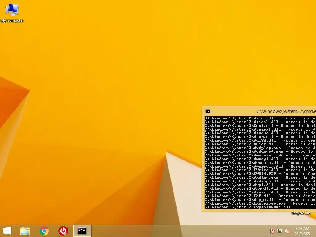Click the dwmcore.dll line in cmd
The height and width of the screenshot is (237, 316).
pyautogui.click(x=260, y=163)
